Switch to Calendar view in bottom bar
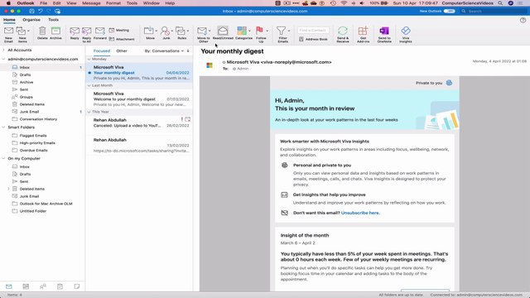Image resolution: width=530 pixels, height=298 pixels. coord(26,286)
